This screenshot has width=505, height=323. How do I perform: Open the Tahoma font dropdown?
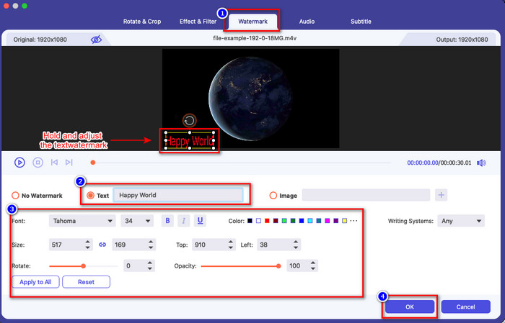click(82, 221)
